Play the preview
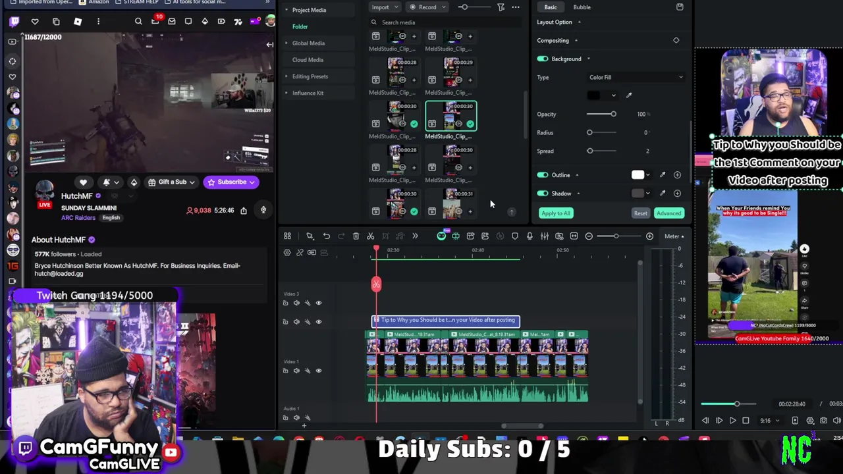The height and width of the screenshot is (474, 843). [732, 421]
